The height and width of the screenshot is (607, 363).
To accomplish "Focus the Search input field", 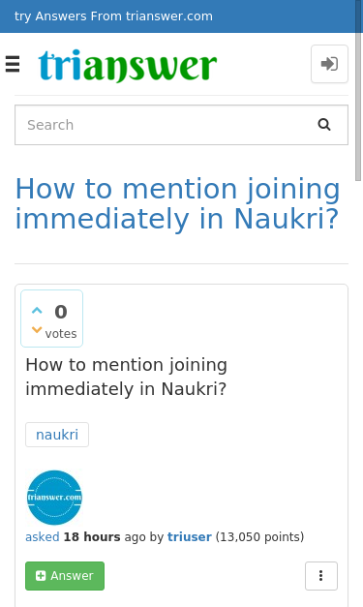I will point(166,125).
